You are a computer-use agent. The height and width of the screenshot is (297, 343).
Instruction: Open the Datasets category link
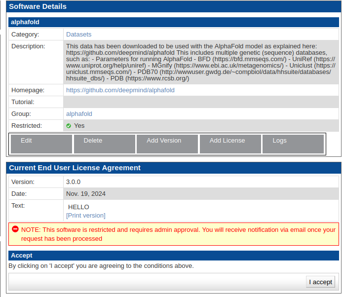point(78,35)
